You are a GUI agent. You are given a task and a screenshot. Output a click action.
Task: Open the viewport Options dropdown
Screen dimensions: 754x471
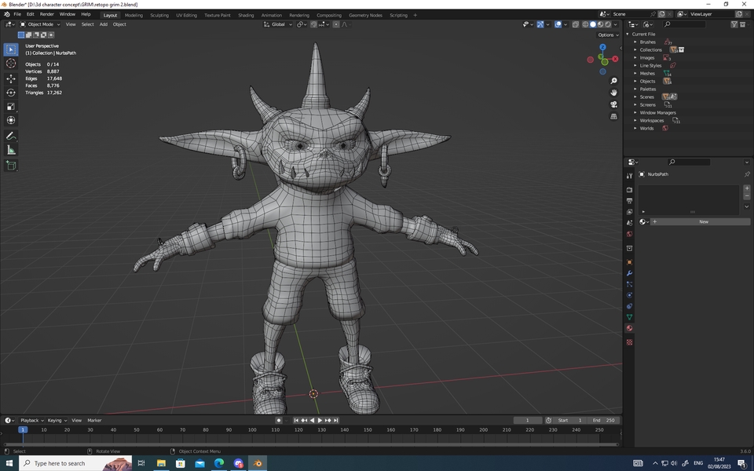coord(608,35)
